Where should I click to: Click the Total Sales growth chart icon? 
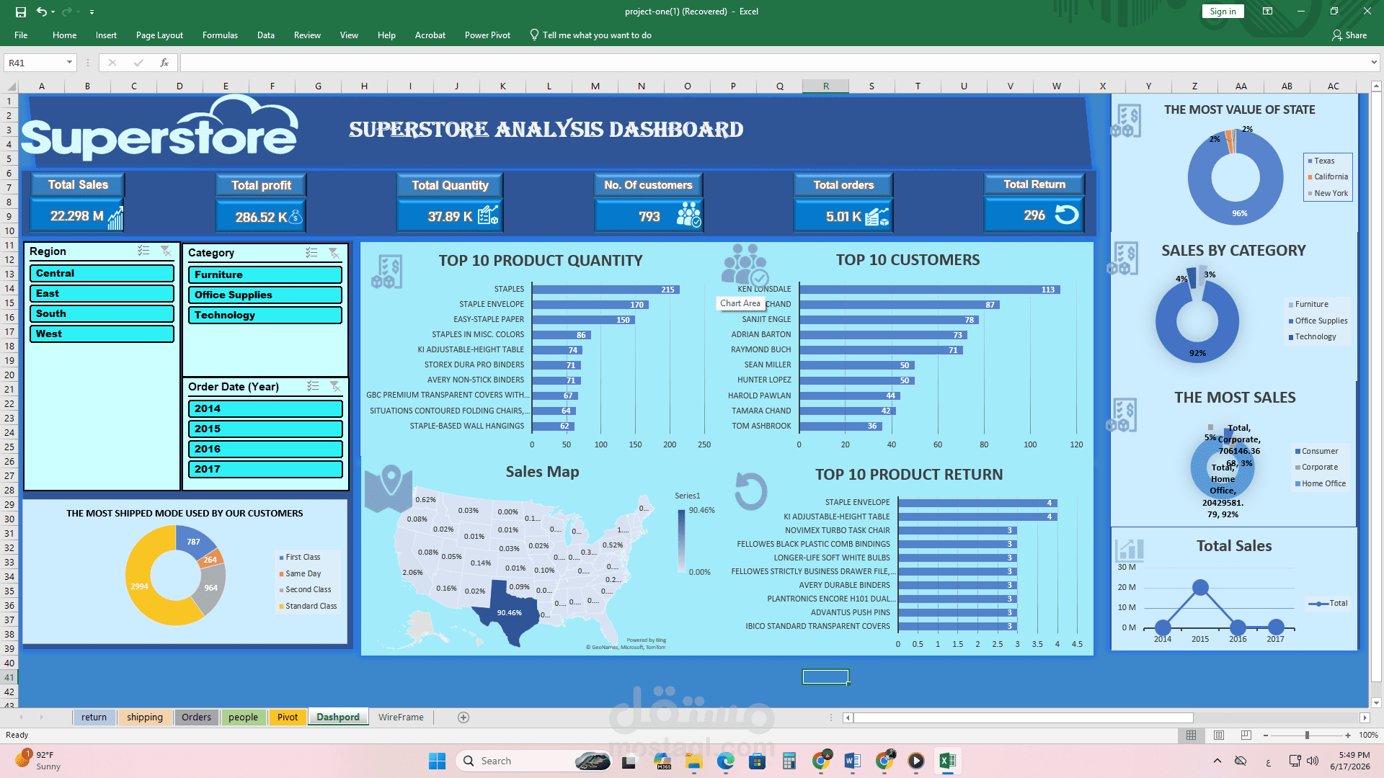pos(115,218)
